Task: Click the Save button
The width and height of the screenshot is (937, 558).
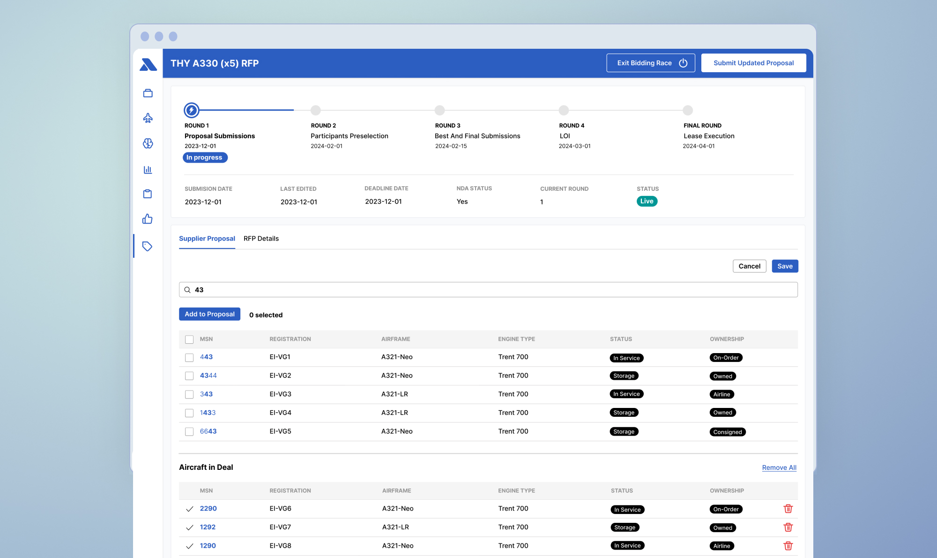Action: (x=785, y=266)
